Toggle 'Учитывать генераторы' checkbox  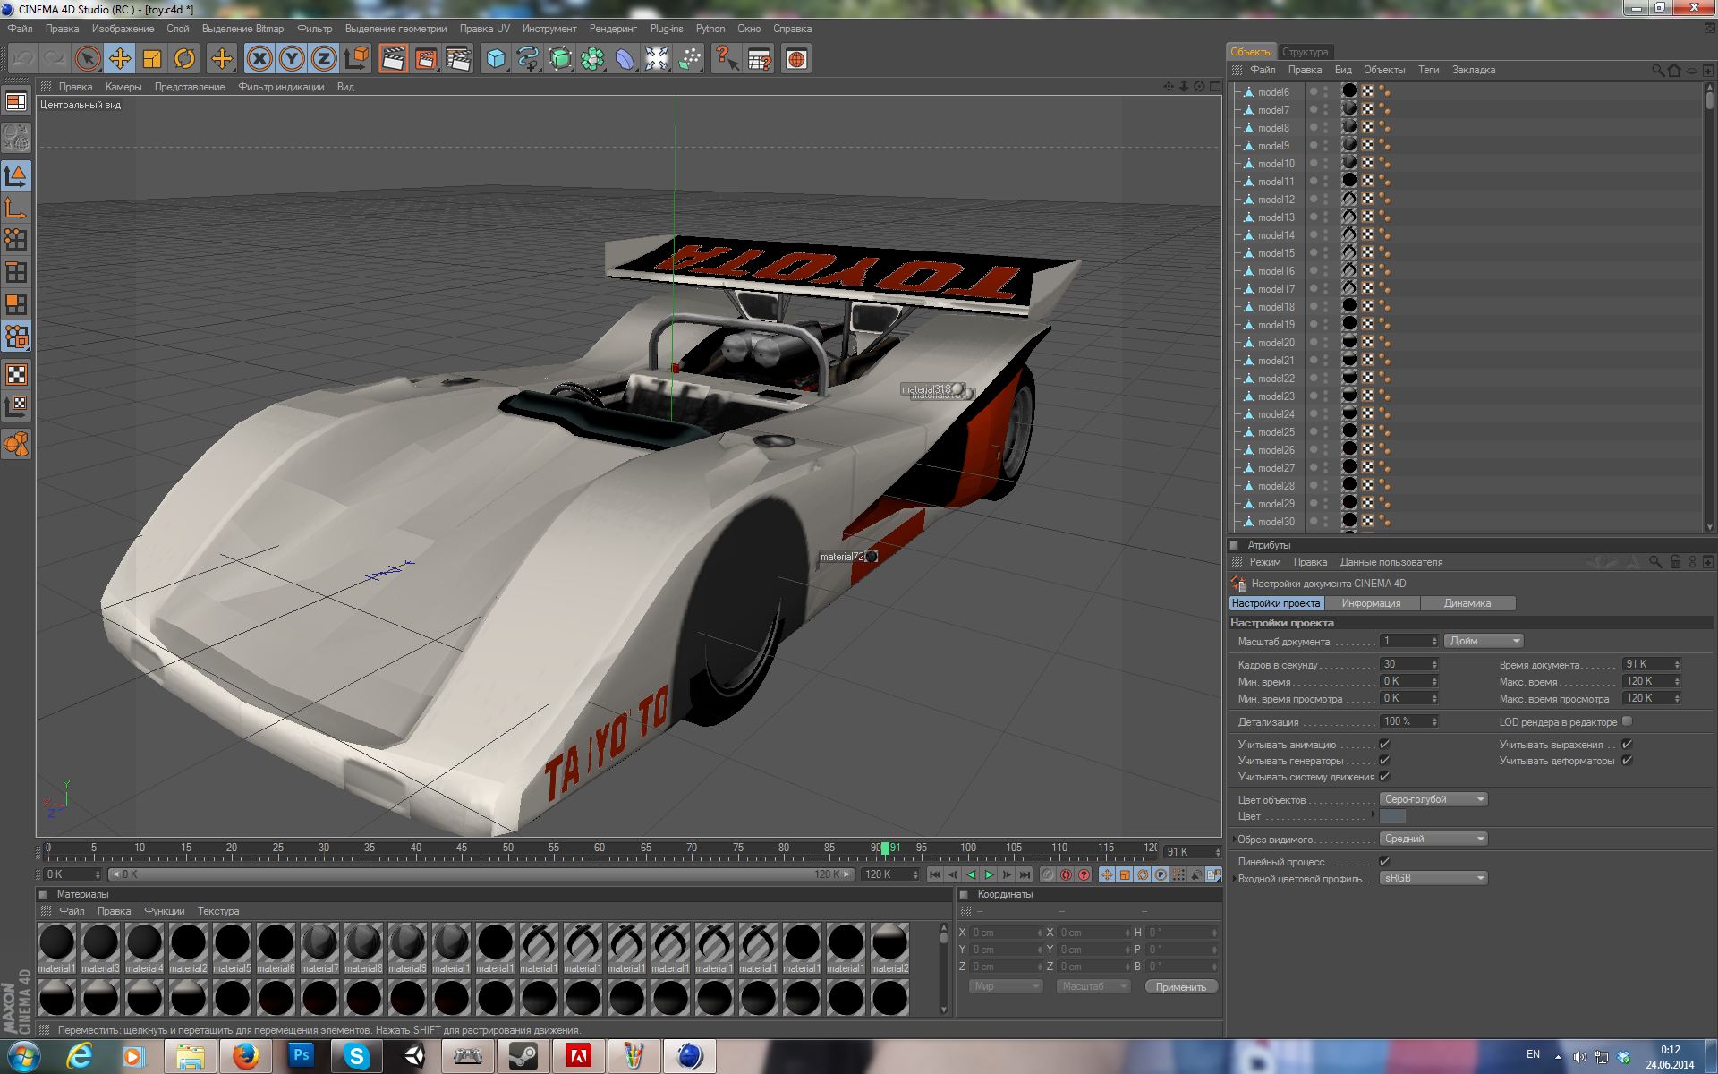[x=1384, y=761]
